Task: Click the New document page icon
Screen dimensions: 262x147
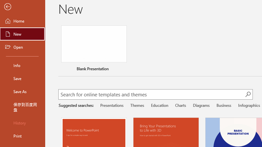Action: pos(8,34)
